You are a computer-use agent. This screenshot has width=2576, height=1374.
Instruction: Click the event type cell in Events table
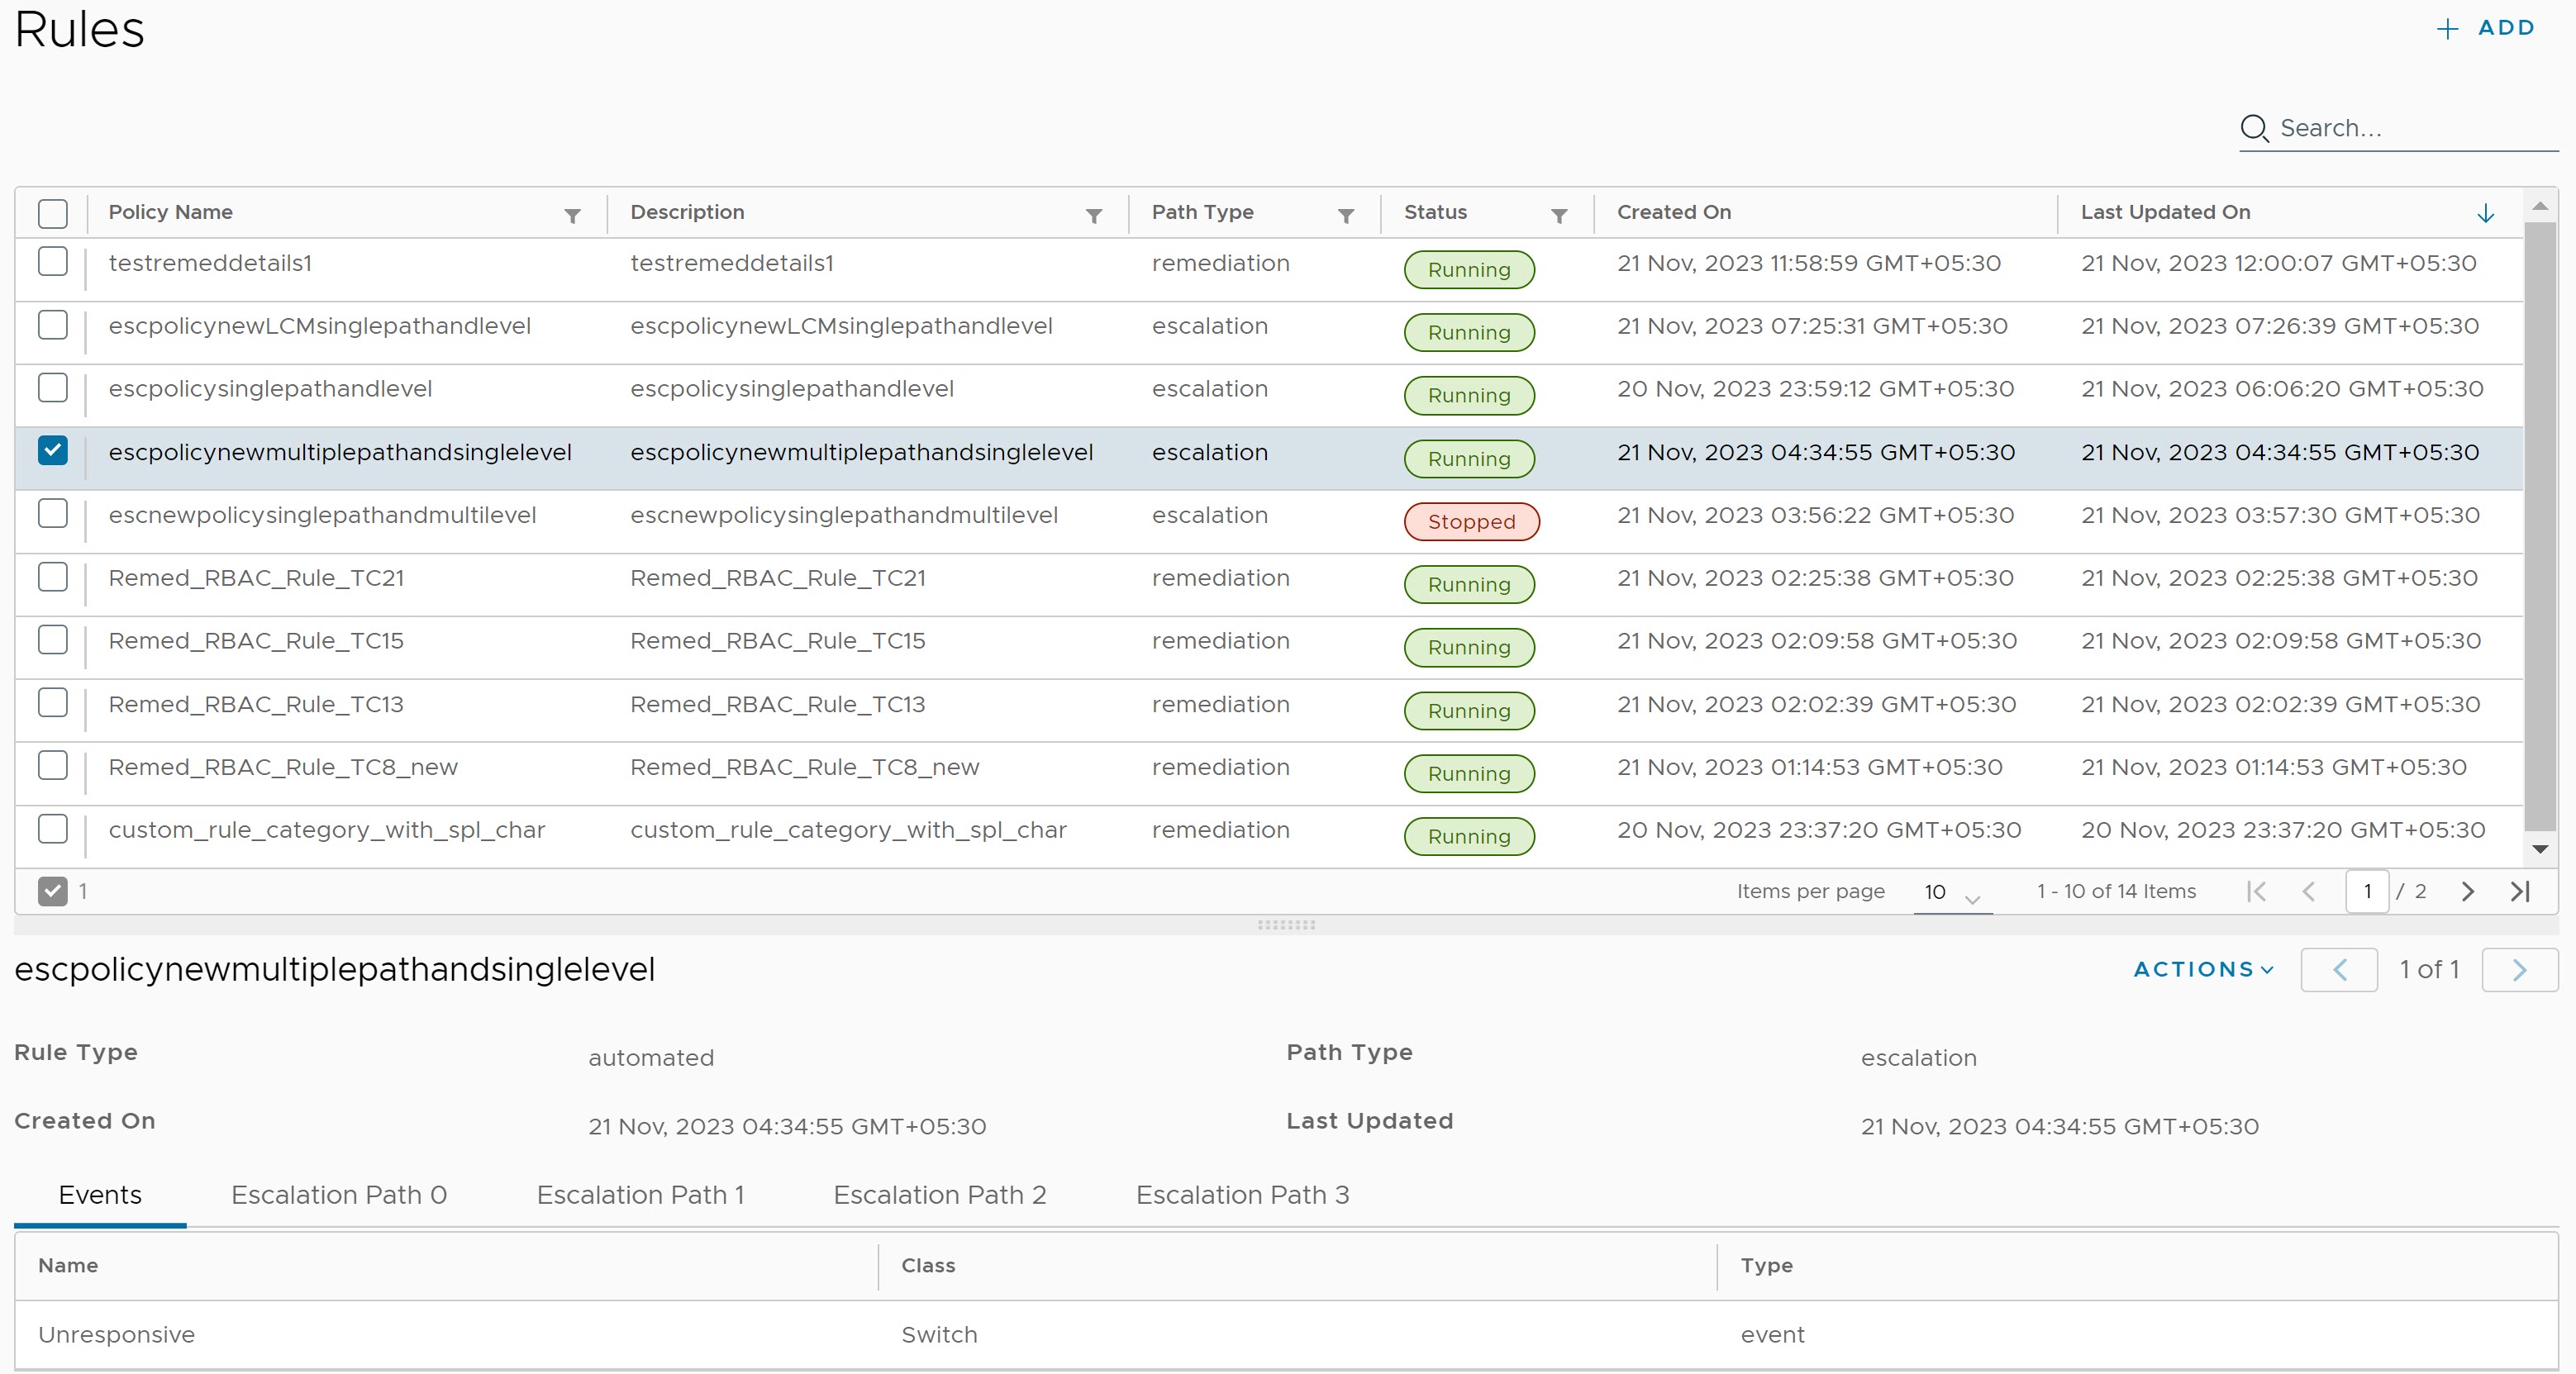(1772, 1335)
